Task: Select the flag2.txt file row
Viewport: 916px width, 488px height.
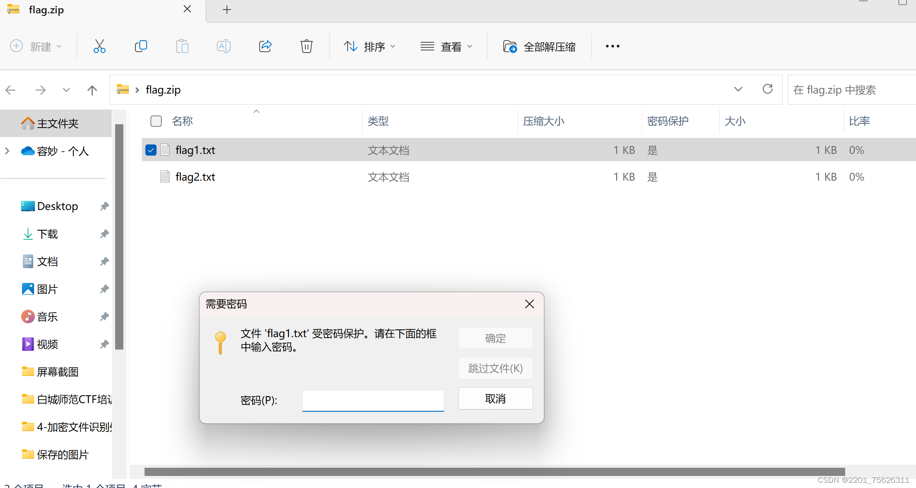Action: pyautogui.click(x=195, y=177)
